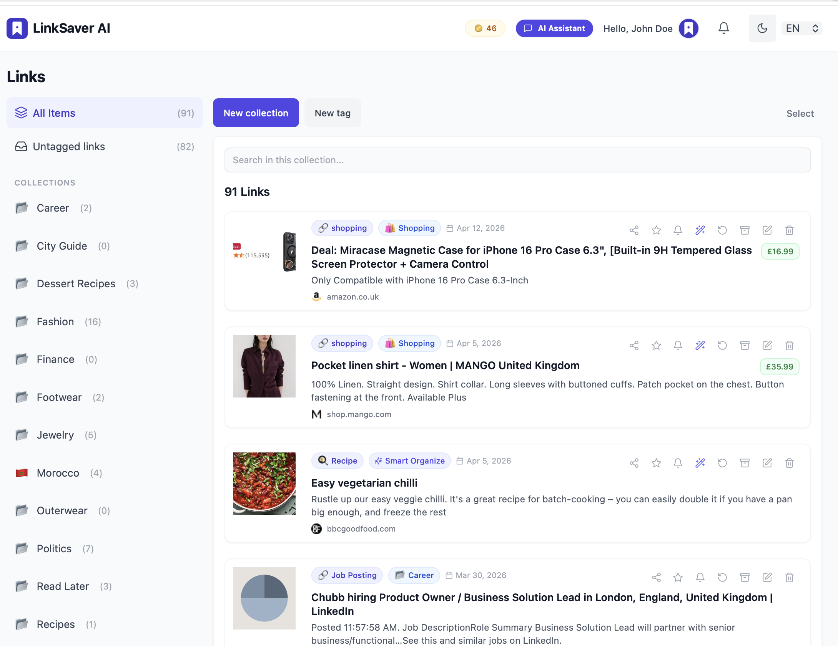Switch to the Untagged links view
The image size is (838, 646).
pos(69,146)
